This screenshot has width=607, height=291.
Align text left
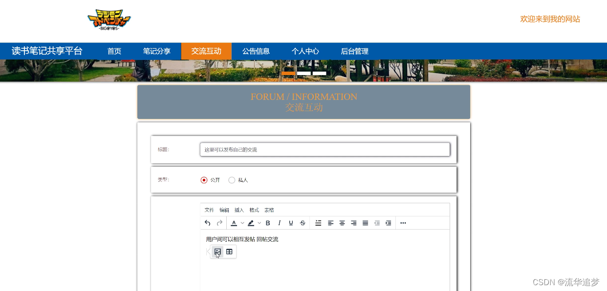click(330, 223)
